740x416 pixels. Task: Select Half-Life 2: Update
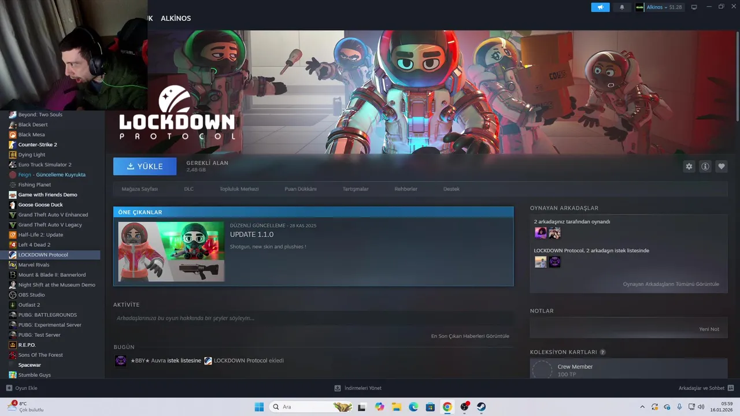40,235
